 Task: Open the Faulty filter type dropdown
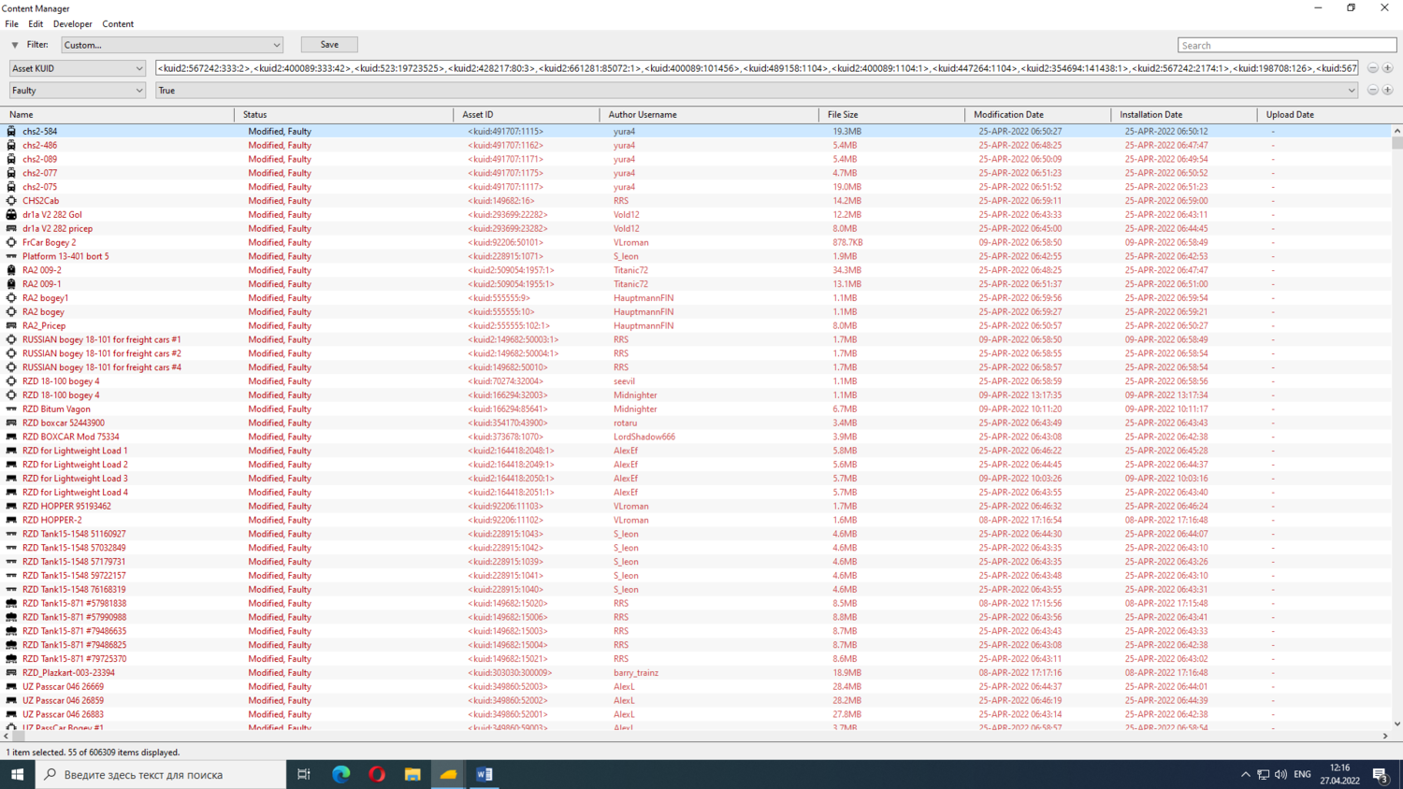click(77, 91)
